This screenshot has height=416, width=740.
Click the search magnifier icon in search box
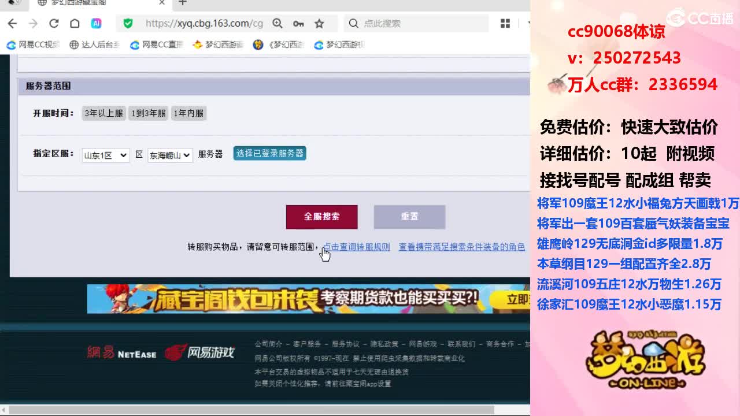coord(353,24)
